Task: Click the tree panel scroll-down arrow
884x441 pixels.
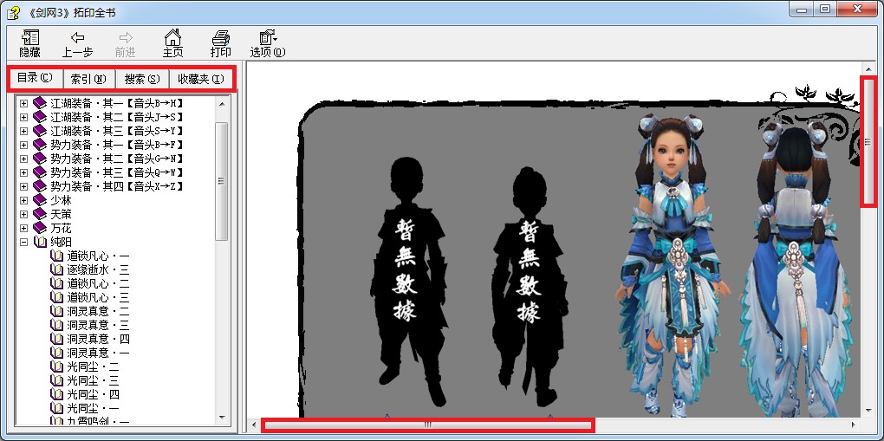Action: pyautogui.click(x=222, y=418)
